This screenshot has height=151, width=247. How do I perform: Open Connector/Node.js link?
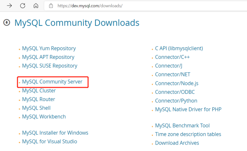177,84
